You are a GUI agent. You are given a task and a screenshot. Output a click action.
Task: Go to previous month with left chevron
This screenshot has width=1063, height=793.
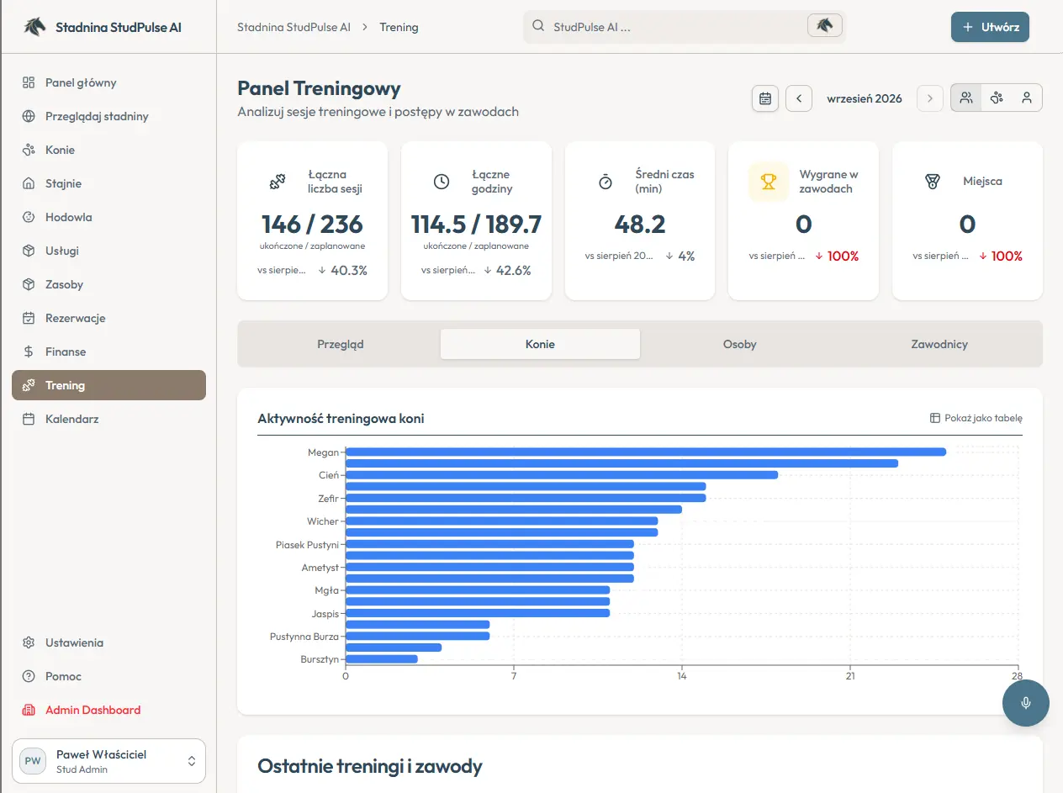tap(799, 98)
